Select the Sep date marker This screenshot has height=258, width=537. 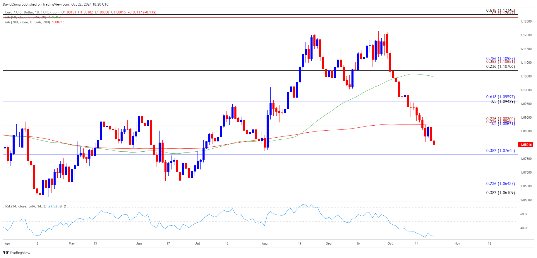click(x=329, y=243)
